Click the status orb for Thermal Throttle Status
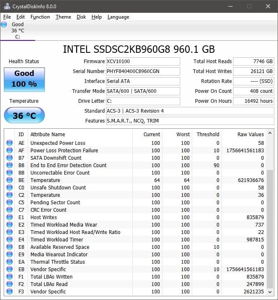This screenshot has height=300, width=278. [9, 262]
